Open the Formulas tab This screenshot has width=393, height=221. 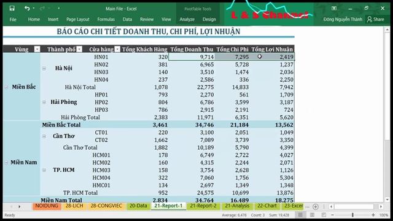[x=106, y=19]
